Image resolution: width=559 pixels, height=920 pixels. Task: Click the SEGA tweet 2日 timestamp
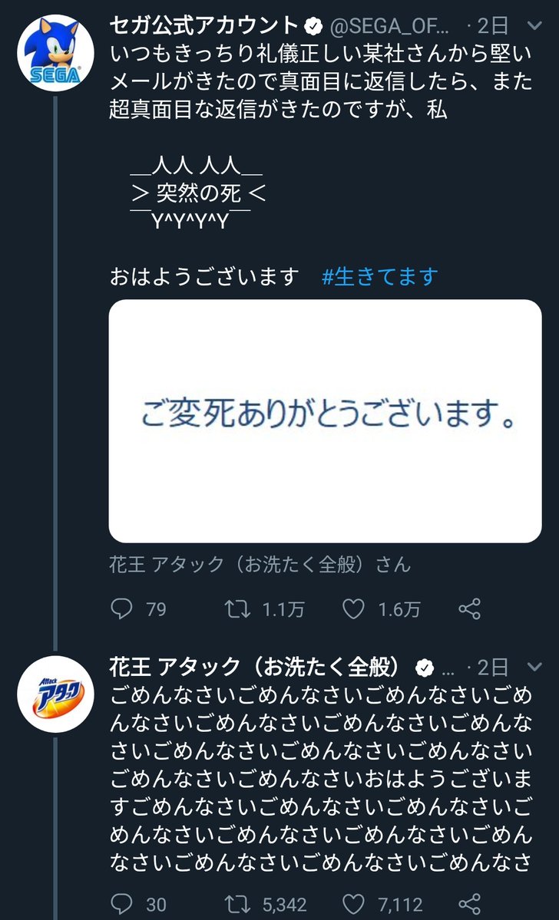coord(492,27)
